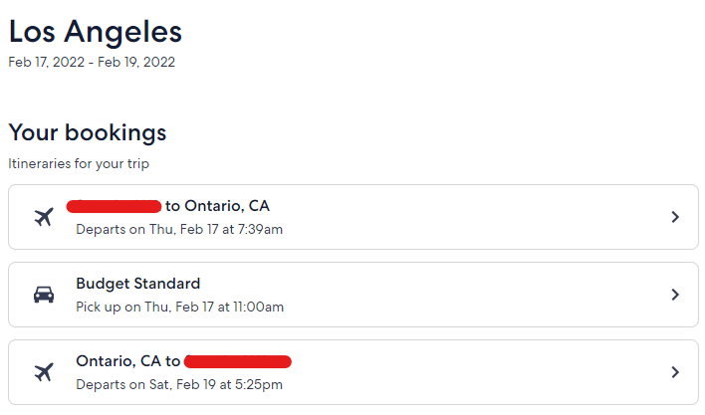Open the Budget Standard booking title
This screenshot has height=415, width=705.
(138, 284)
